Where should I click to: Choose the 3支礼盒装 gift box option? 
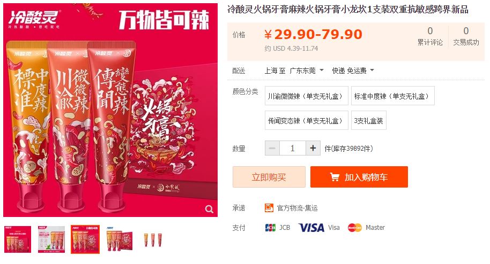[369, 120]
